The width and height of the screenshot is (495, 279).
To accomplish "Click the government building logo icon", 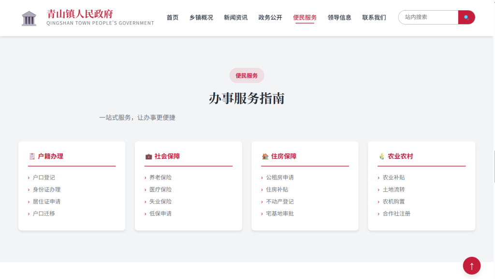I will pyautogui.click(x=29, y=18).
